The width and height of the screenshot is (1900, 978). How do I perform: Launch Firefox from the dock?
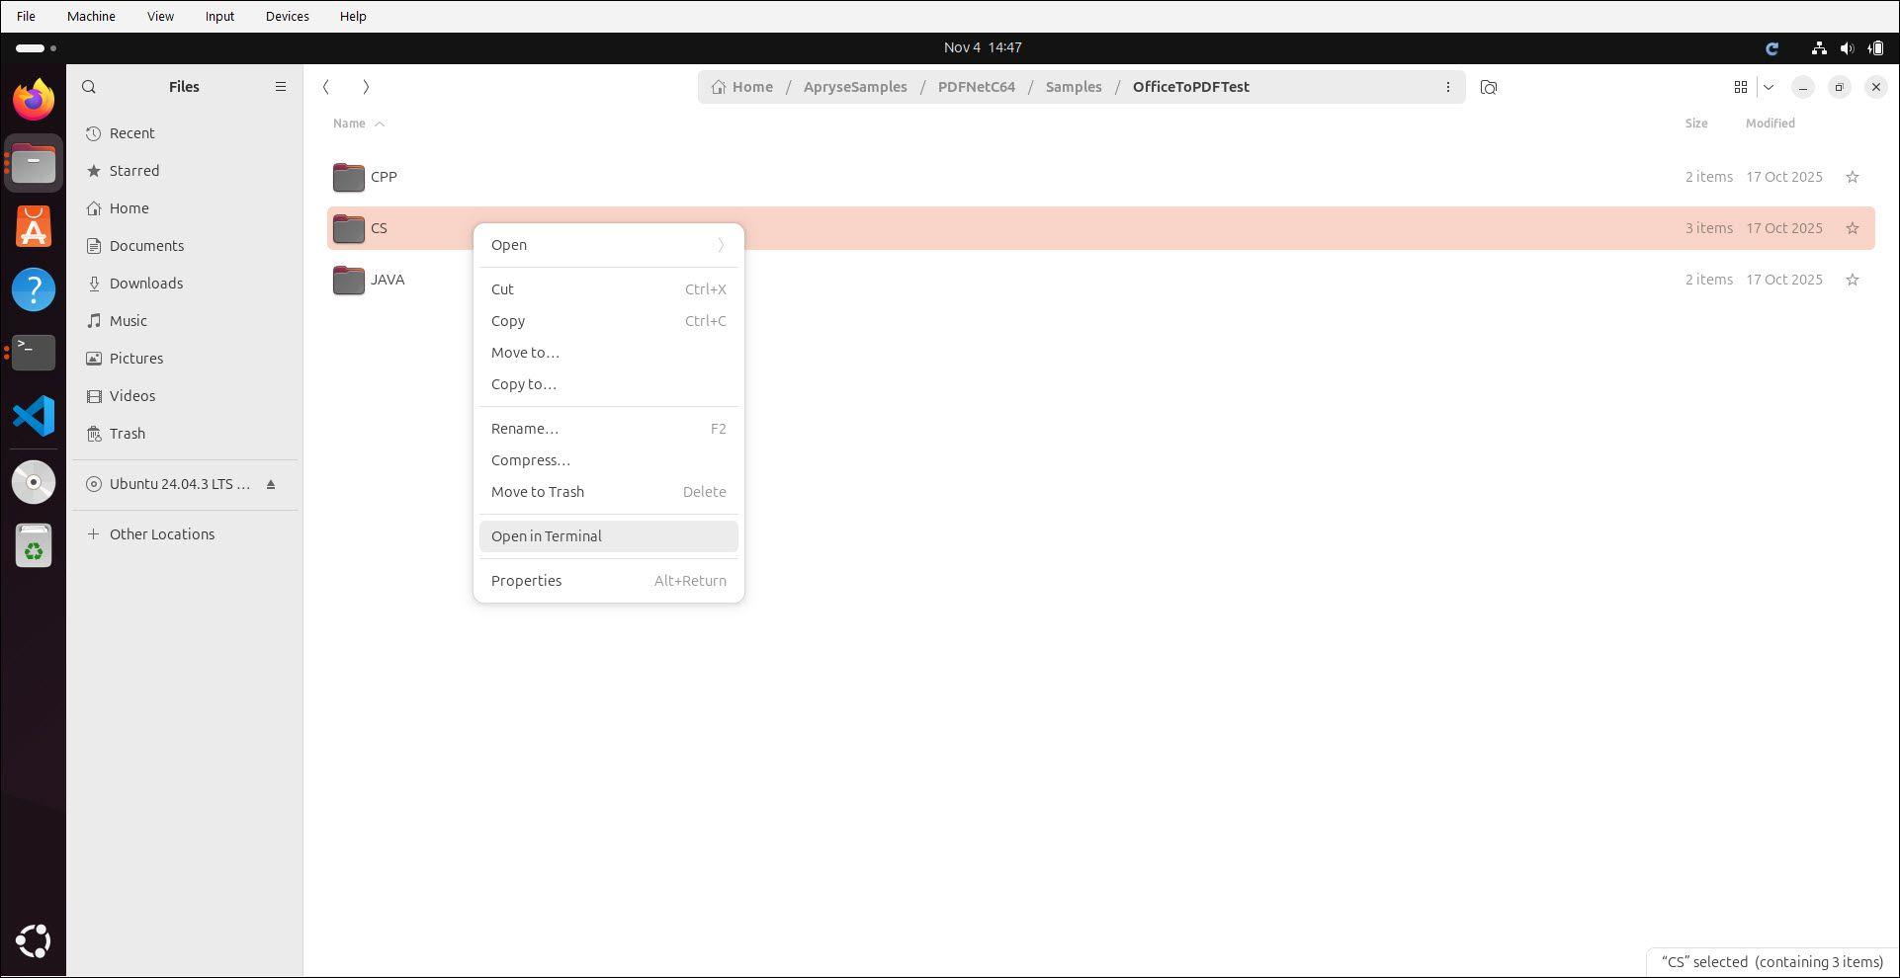[x=34, y=100]
